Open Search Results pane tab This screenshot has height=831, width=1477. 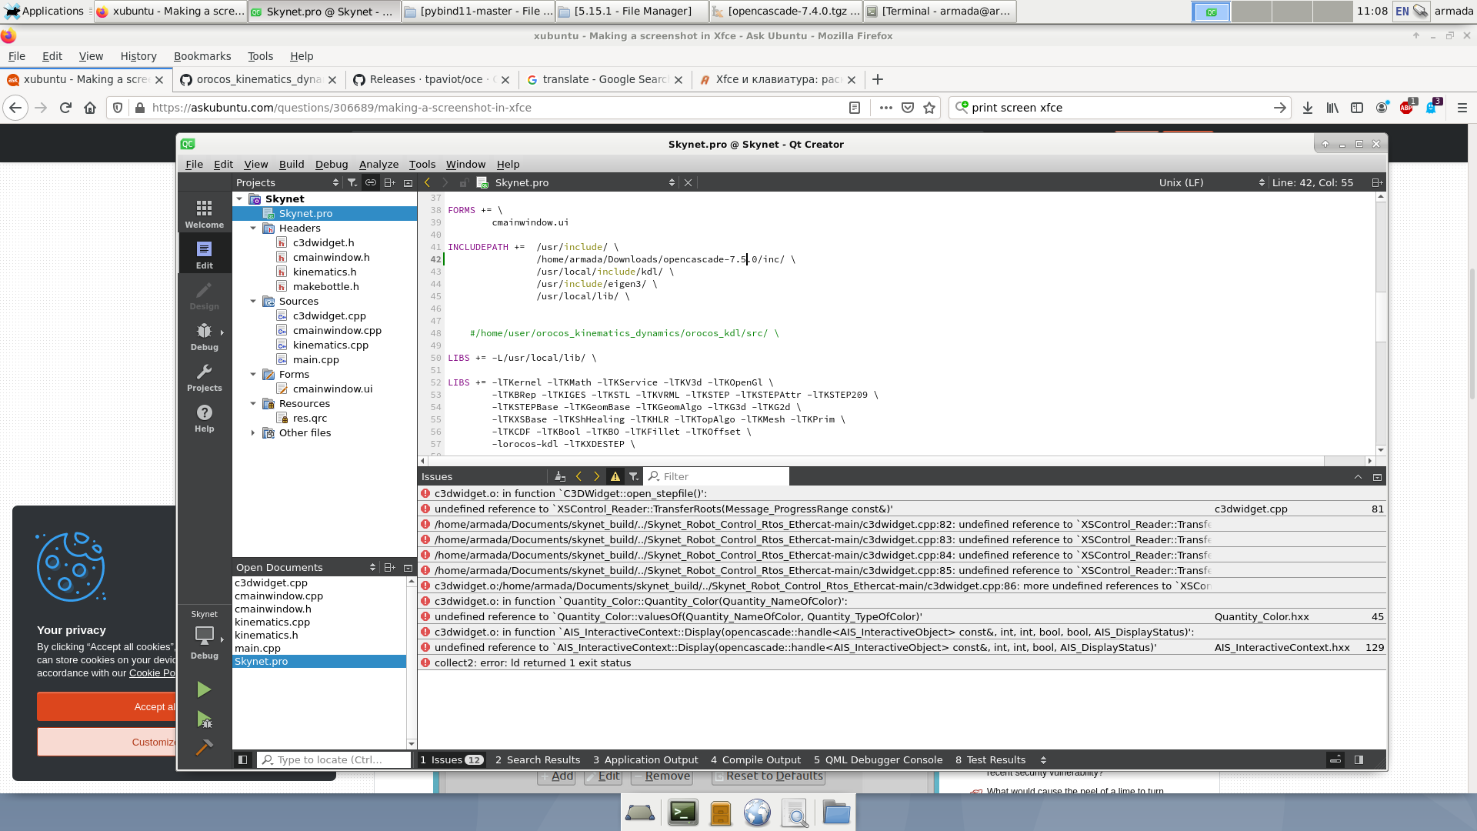[538, 759]
